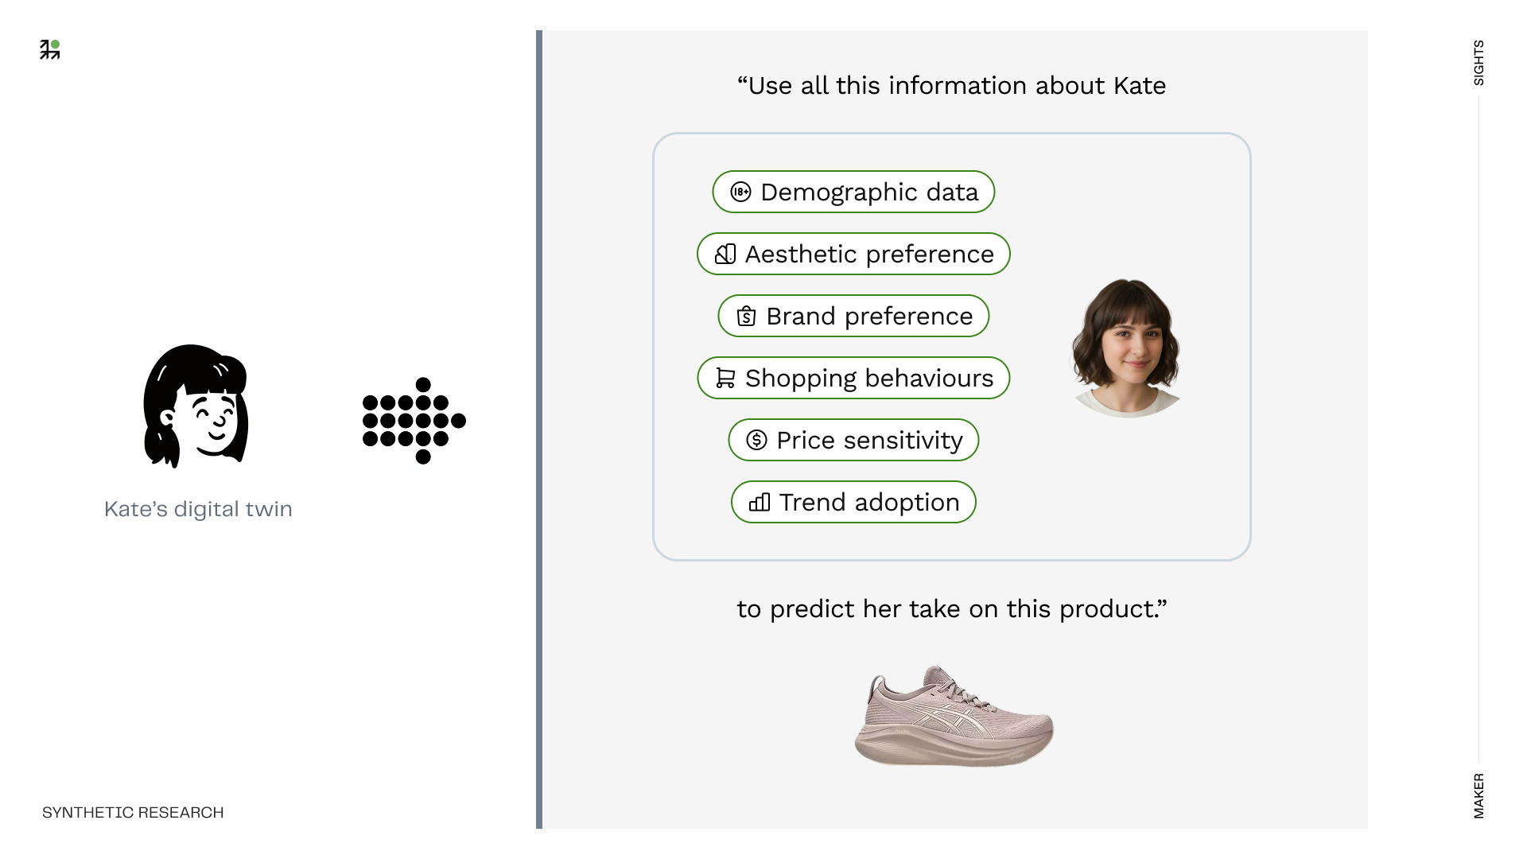Select the Demographic data pill

(x=853, y=192)
